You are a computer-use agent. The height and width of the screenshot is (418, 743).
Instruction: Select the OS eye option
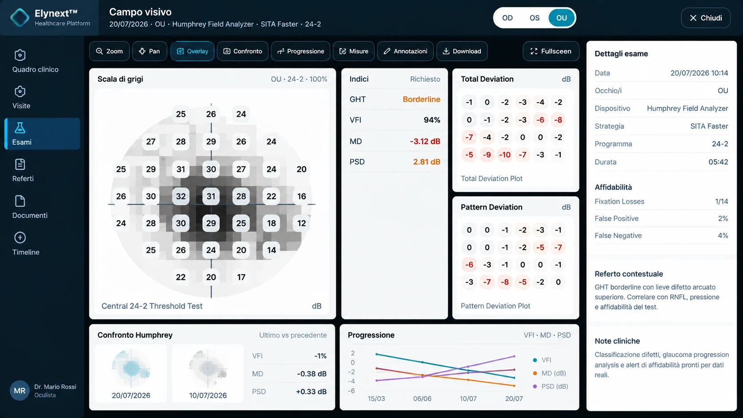tap(535, 18)
